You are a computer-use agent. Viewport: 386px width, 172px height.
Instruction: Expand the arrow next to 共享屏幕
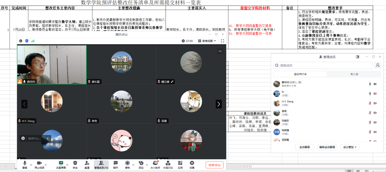tap(67, 165)
